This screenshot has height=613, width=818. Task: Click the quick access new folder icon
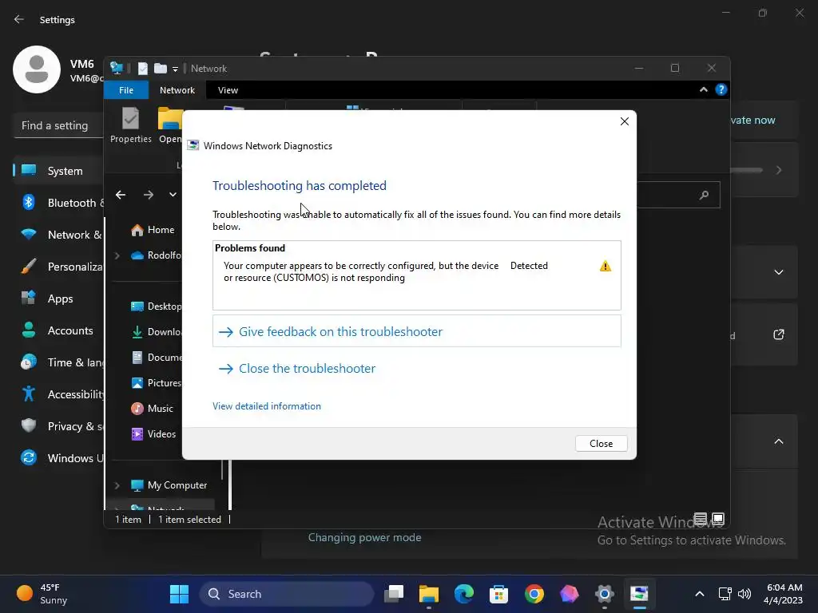click(x=161, y=69)
